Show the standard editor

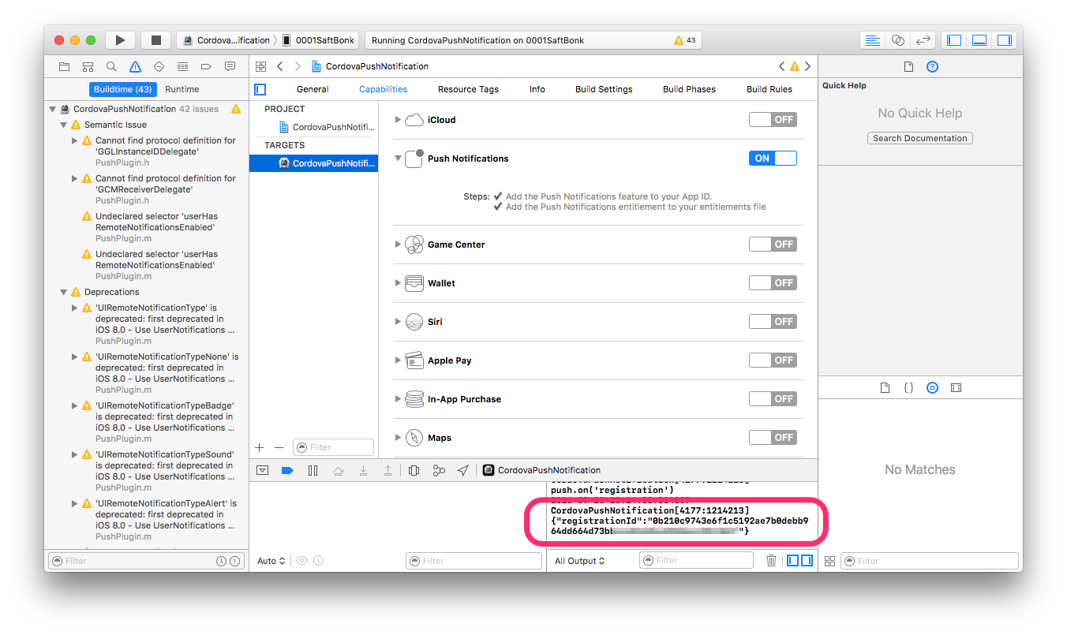tap(872, 40)
